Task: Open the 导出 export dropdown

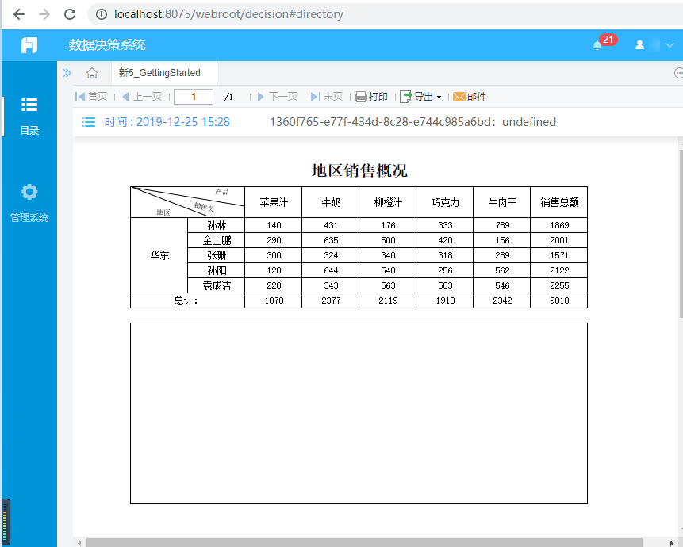Action: pos(420,97)
